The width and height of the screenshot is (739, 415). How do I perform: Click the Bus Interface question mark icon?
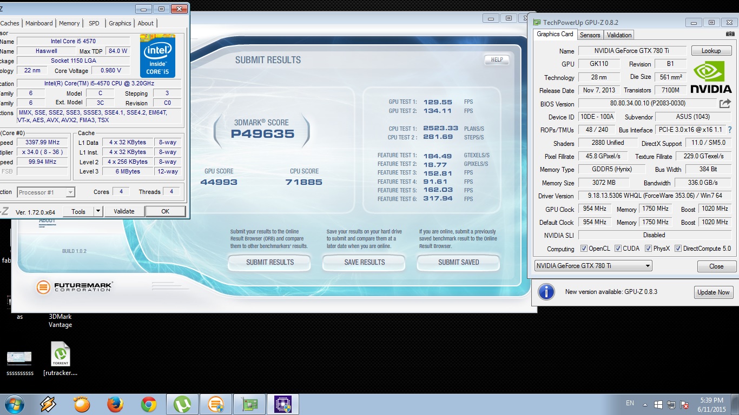pos(729,130)
